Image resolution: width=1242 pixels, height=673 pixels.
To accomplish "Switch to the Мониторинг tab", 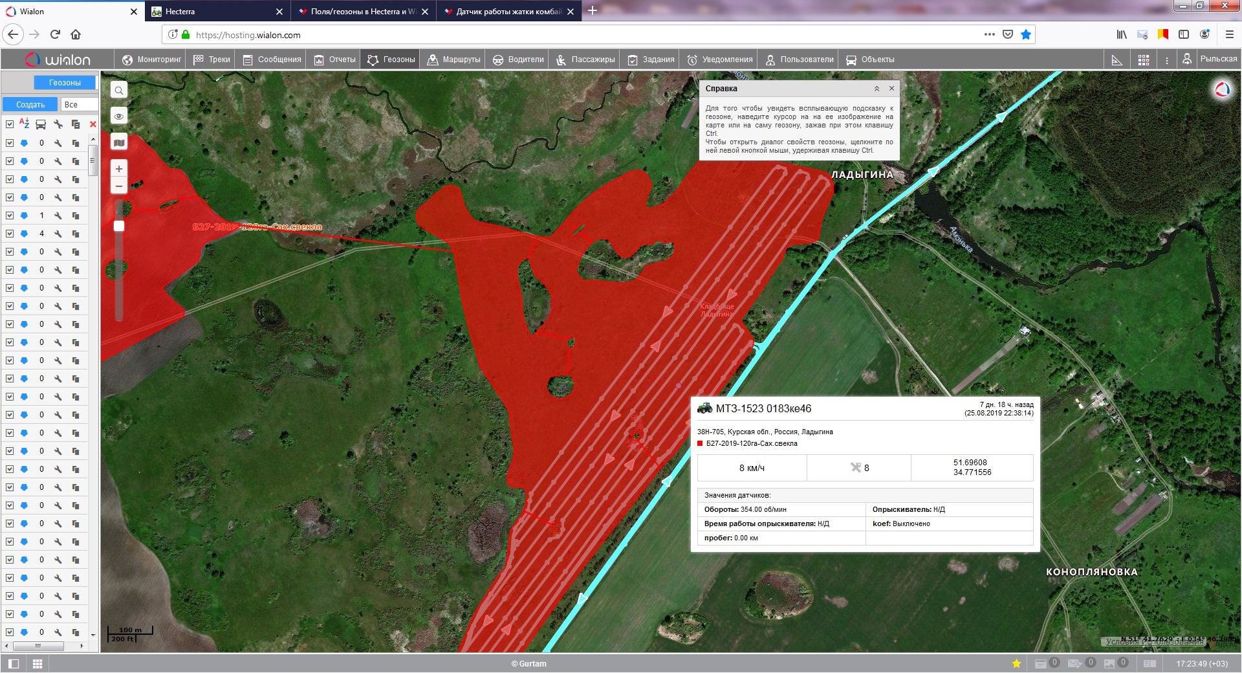I will tap(152, 60).
